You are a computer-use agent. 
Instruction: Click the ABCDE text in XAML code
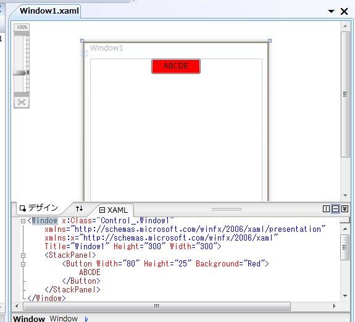point(90,273)
